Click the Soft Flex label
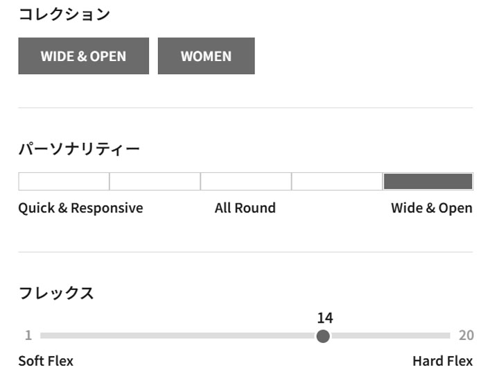This screenshot has height=390, width=492. pyautogui.click(x=46, y=361)
